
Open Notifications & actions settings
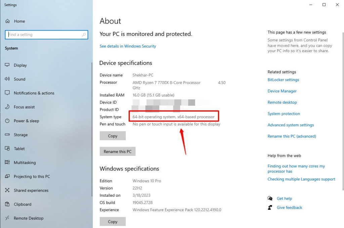click(x=34, y=93)
